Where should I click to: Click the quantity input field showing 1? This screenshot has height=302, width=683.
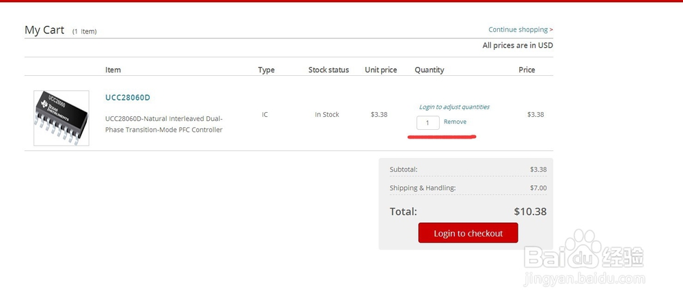pos(428,123)
